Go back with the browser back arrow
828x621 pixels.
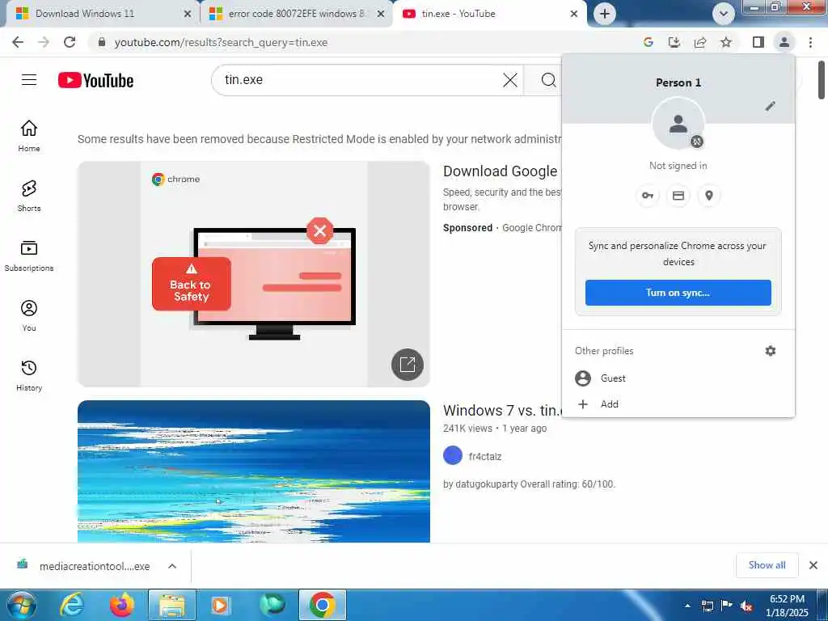[x=18, y=42]
